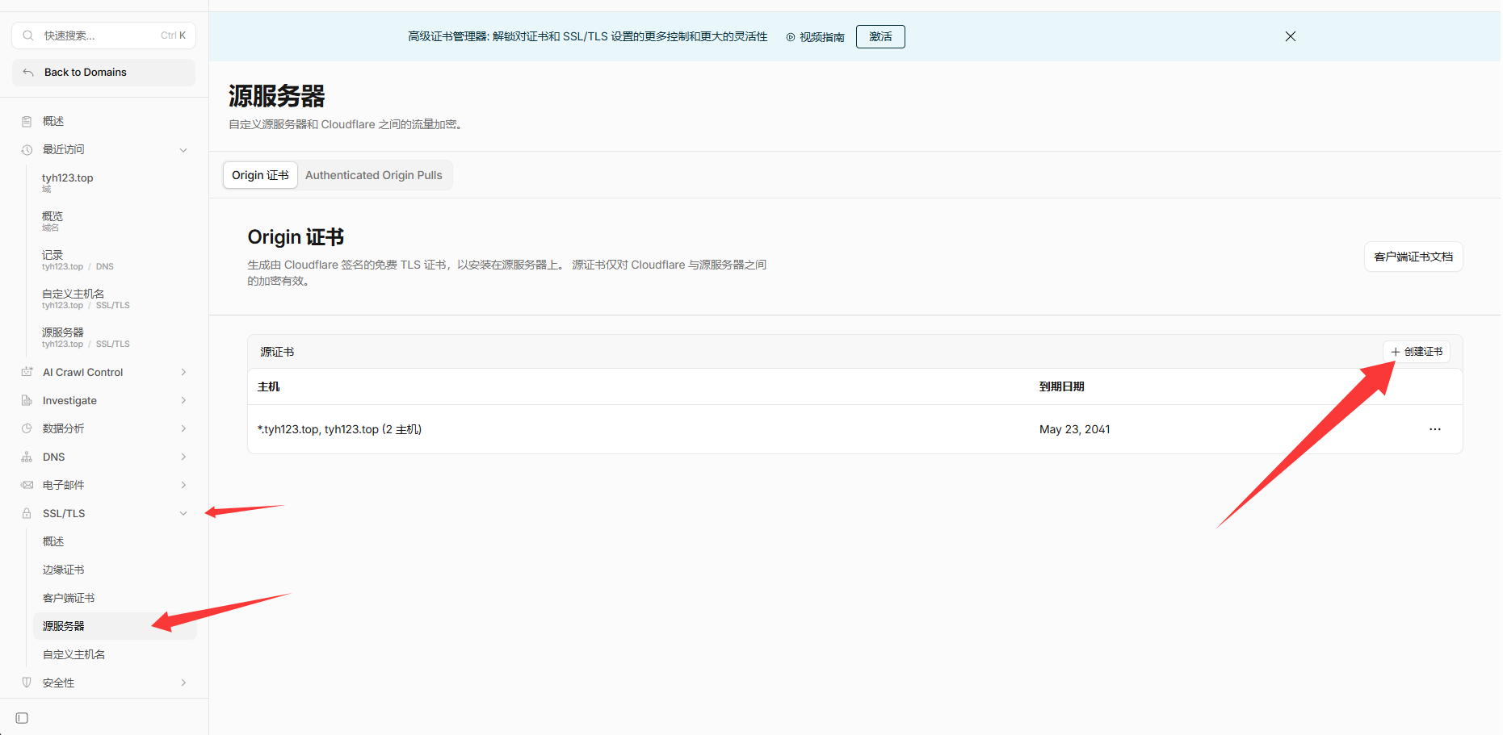Click the Back to Domains arrow icon
This screenshot has height=735, width=1503.
tap(28, 73)
